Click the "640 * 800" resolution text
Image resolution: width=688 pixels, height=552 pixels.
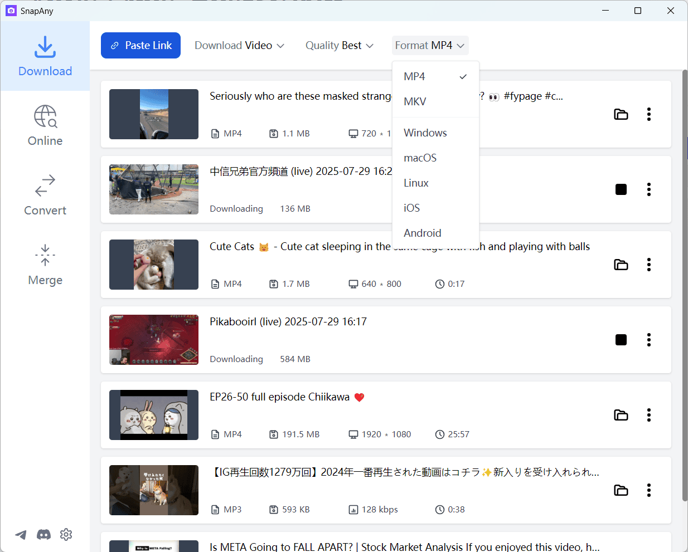[381, 284]
